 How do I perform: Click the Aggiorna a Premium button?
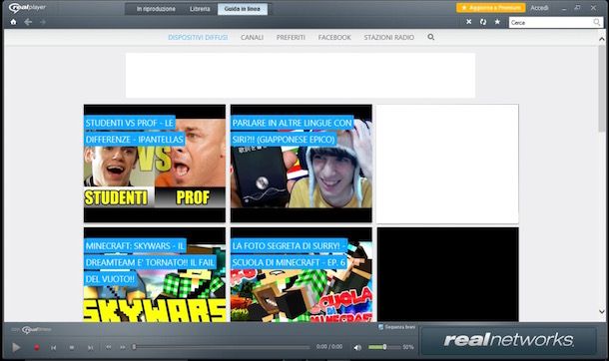click(491, 8)
